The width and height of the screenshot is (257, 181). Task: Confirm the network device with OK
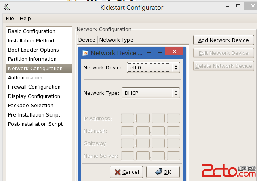tap(163, 172)
